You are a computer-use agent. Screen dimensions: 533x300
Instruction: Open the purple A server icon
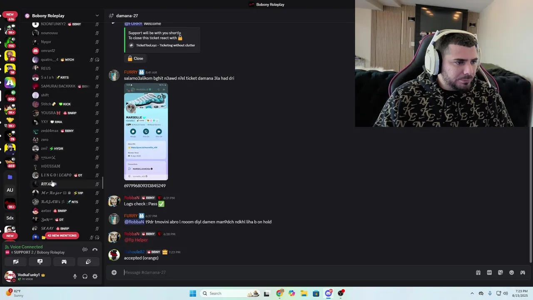click(10, 82)
